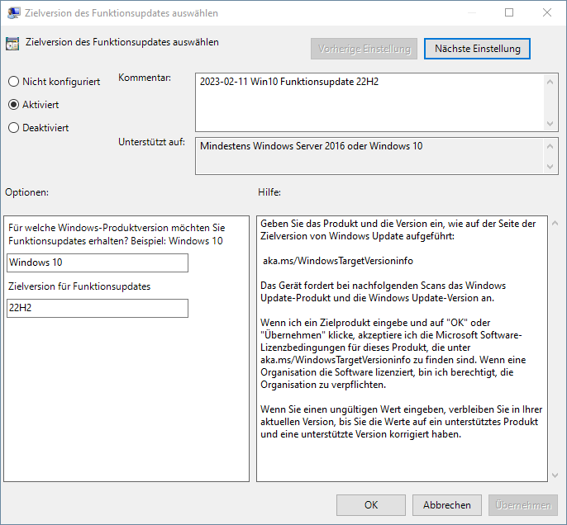
Task: Click the Für welche Windows-Produktversion question text
Action: pyautogui.click(x=117, y=234)
